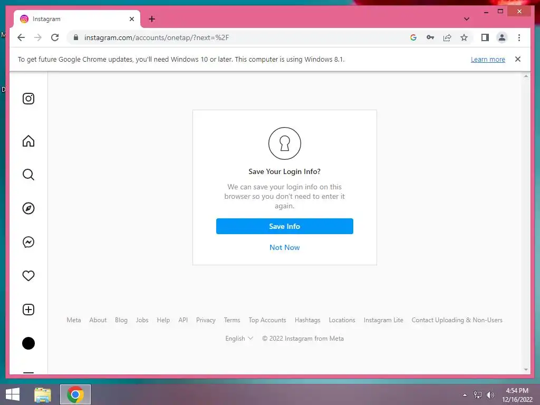Click the browser Forward arrow
This screenshot has width=540, height=405.
(x=38, y=37)
